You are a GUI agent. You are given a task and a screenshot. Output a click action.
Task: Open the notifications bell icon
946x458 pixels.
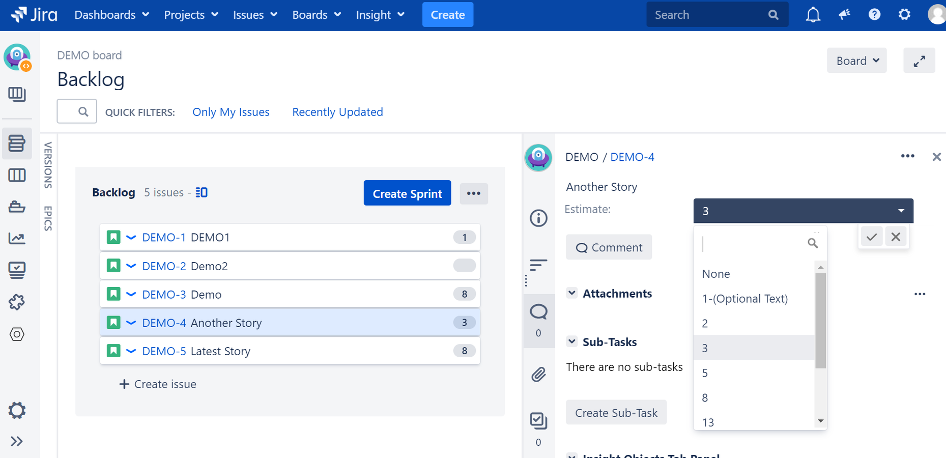(813, 15)
